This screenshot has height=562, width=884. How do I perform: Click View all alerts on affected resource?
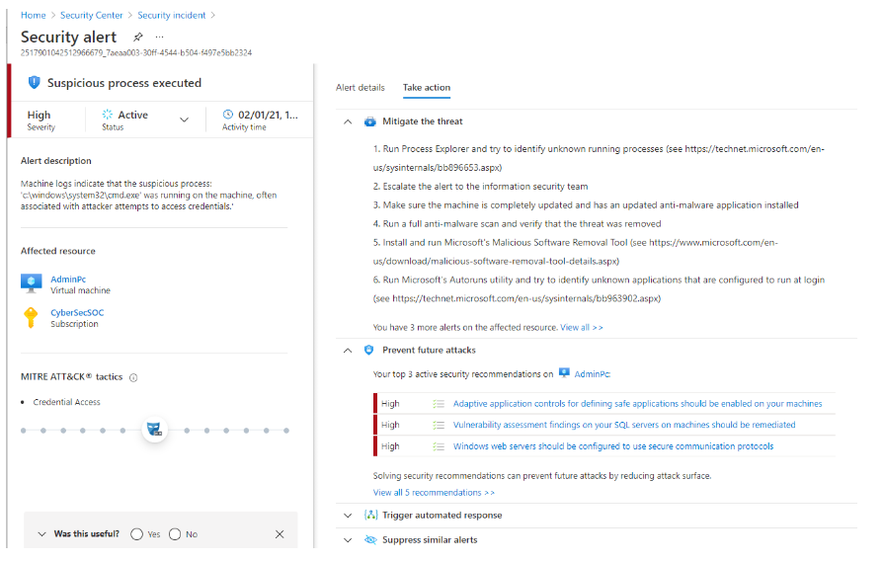pyautogui.click(x=581, y=328)
